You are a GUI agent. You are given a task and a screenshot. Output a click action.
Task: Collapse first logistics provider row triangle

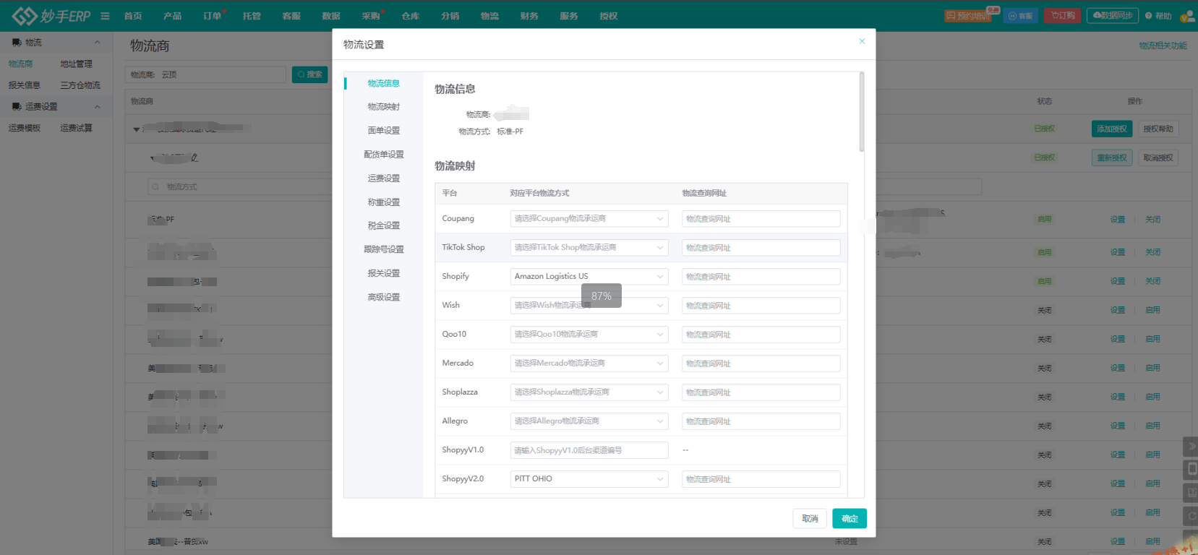(136, 129)
